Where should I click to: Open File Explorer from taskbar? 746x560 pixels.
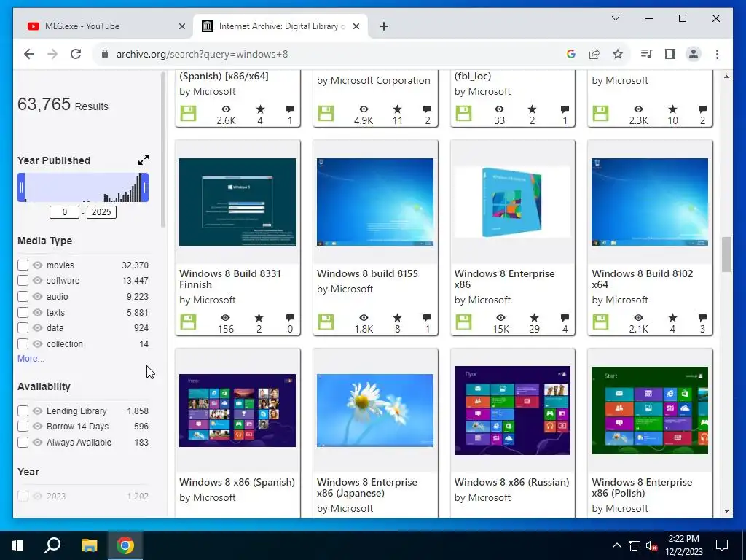pos(89,545)
